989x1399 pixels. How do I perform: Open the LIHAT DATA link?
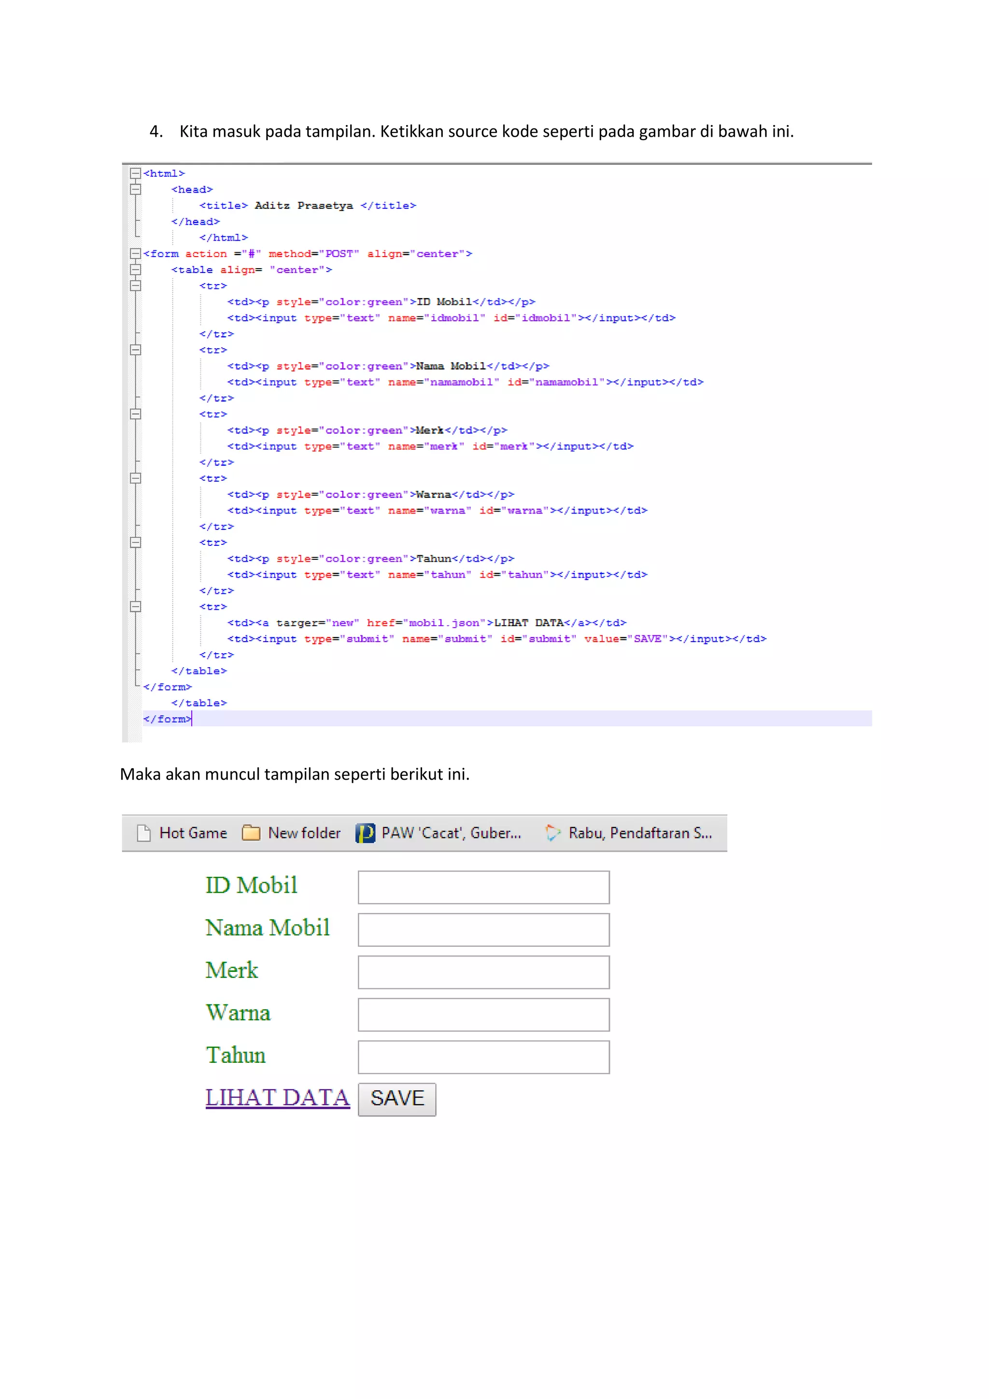(278, 1098)
